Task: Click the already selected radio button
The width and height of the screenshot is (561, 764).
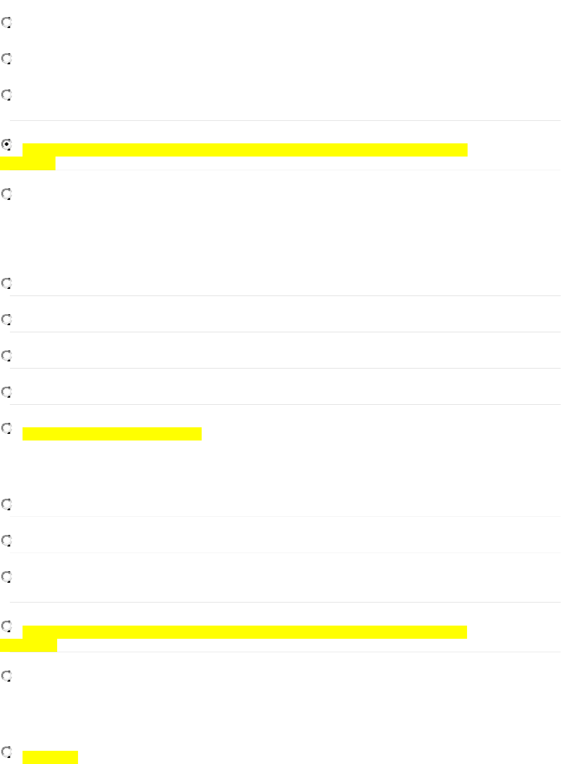Action: pos(7,146)
